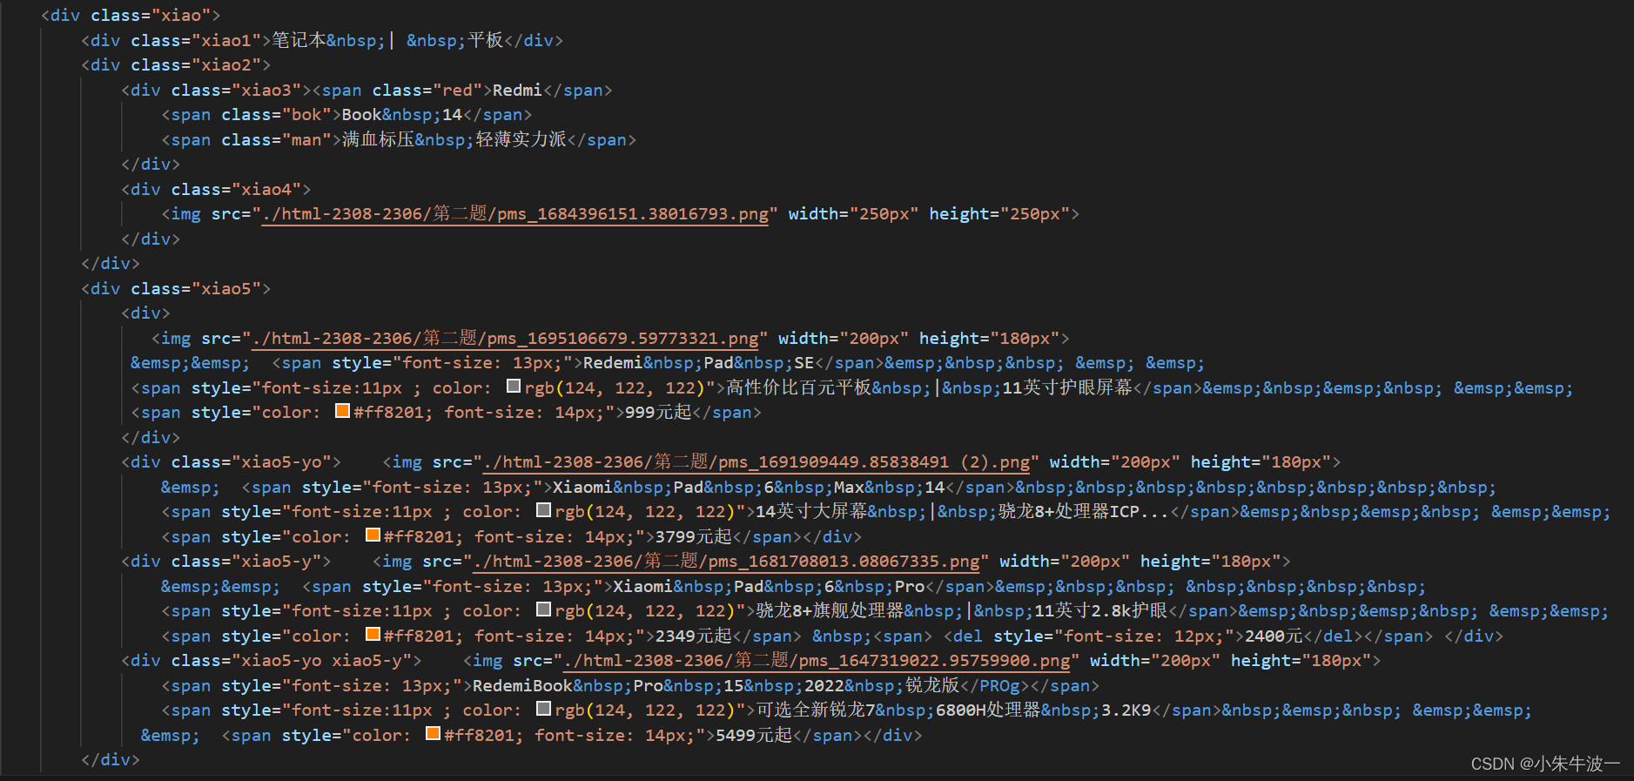Click text 2349元起
Screen dimensions: 1634x781
693,636
